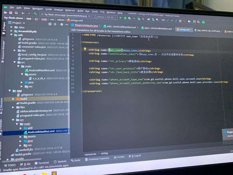Screen dimensions: 233x175
Task: Click the yellow lightbulb intention icon
Action: tap(85, 49)
